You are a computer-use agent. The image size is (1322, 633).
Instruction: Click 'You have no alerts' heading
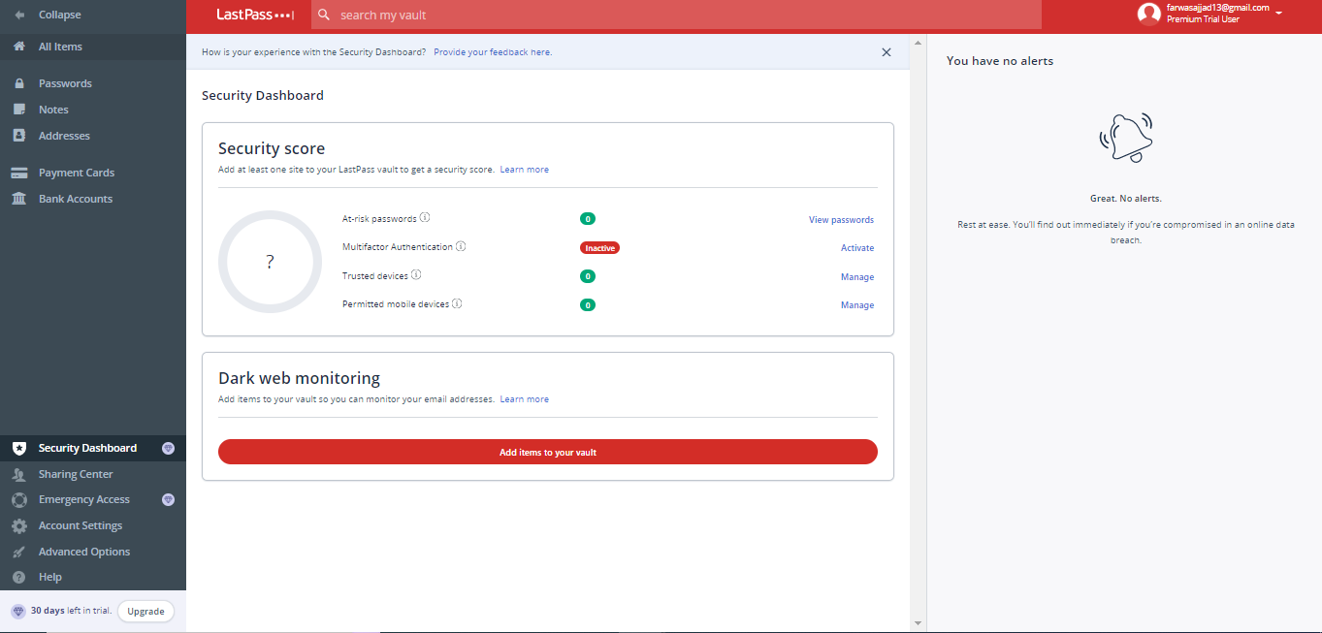(1000, 61)
